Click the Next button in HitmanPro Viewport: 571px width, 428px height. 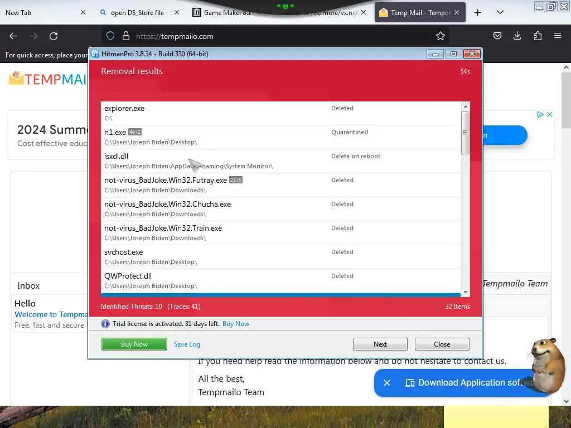click(x=380, y=344)
